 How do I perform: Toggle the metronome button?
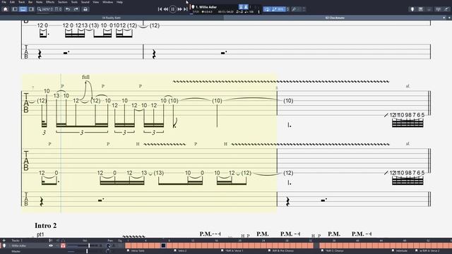click(246, 7)
